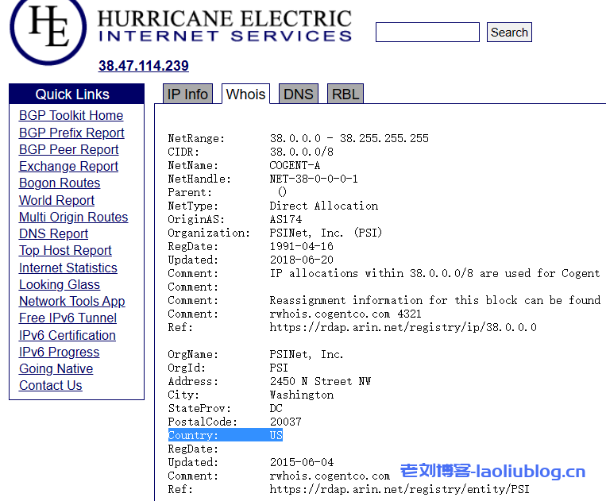Open the BGP Peer Report link
This screenshot has height=501, width=606.
[x=68, y=149]
